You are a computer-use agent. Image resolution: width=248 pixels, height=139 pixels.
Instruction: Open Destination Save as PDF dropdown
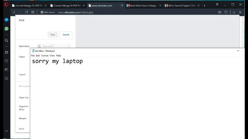coord(54,46)
